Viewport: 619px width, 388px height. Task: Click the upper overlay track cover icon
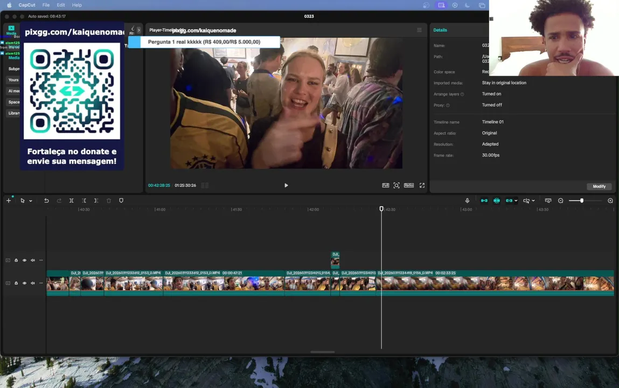pos(8,260)
